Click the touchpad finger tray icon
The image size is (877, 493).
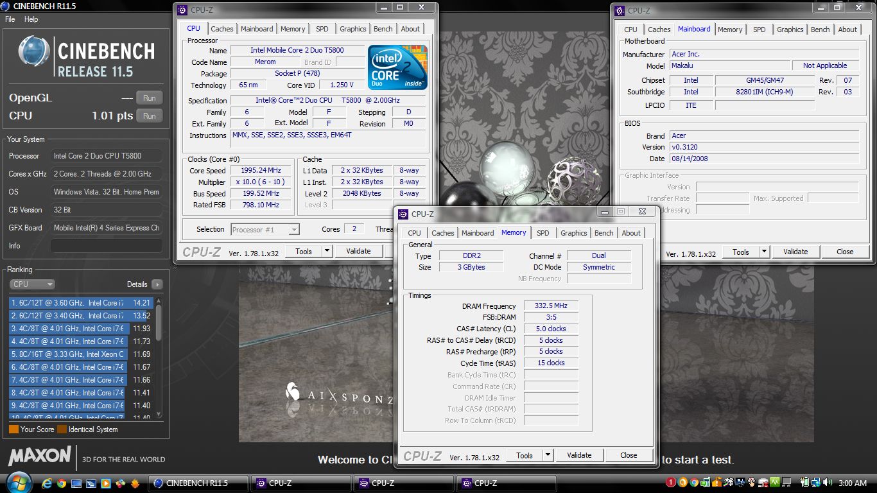[752, 482]
